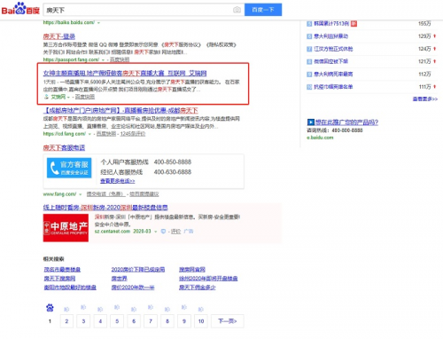Go to results page 6
This screenshot has width=443, height=339.
click(134, 321)
